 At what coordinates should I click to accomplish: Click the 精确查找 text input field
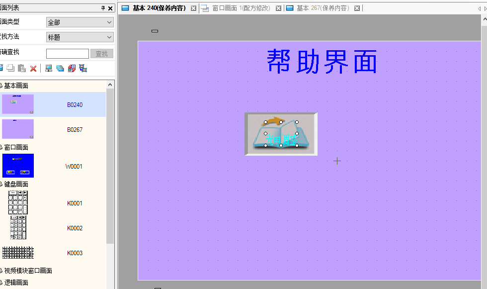coord(67,54)
